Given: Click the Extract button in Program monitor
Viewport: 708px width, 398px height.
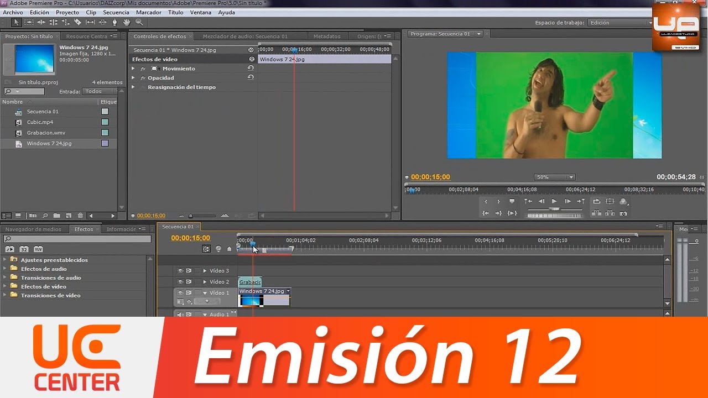Looking at the screenshot, I should 610,213.
